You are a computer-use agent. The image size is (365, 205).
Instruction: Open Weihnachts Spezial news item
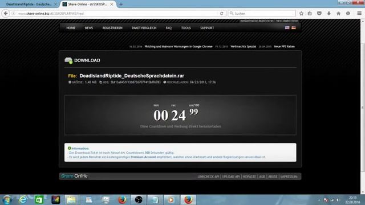(243, 47)
